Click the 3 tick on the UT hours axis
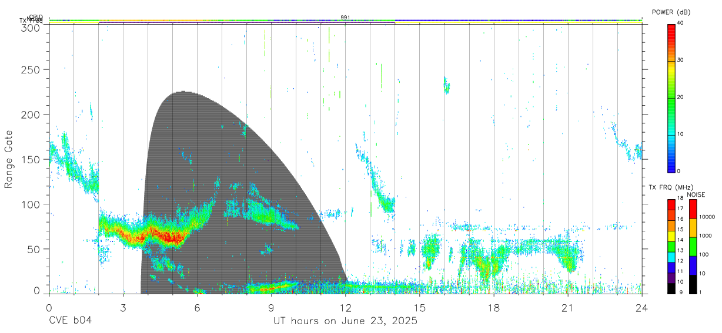This screenshot has width=722, height=333. coord(123,307)
